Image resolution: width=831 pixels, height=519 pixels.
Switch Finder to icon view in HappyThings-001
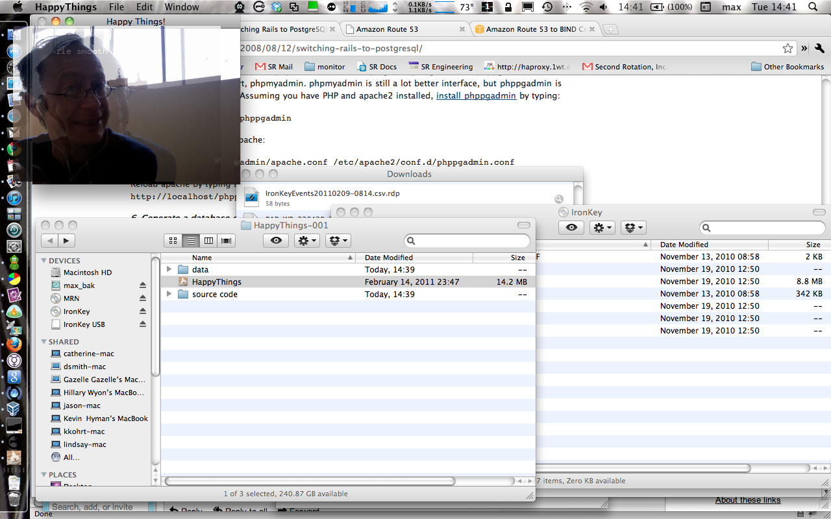coord(173,241)
